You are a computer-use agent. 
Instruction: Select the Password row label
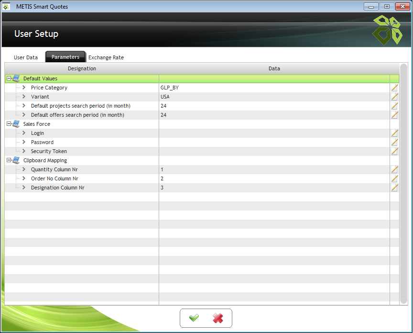click(x=42, y=142)
